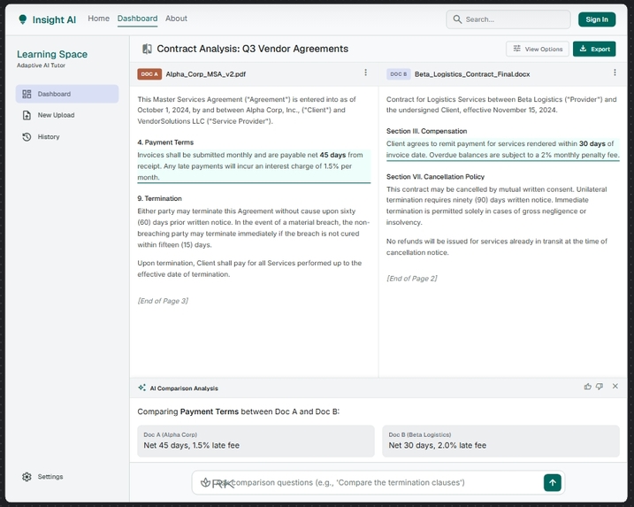Click the search magnifier icon

pyautogui.click(x=457, y=19)
